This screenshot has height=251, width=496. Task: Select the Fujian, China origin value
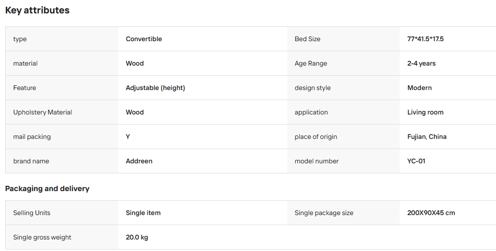(x=427, y=137)
